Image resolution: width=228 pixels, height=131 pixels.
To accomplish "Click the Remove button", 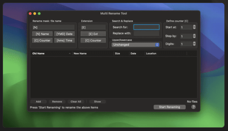I will 57,102.
